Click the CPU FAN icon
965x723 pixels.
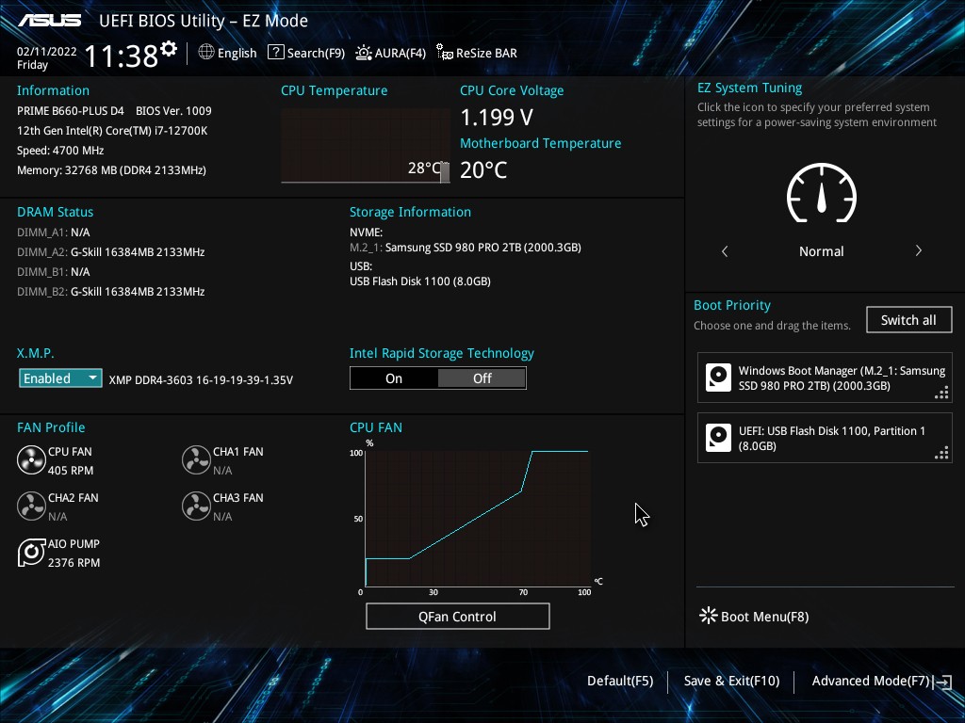pos(31,460)
